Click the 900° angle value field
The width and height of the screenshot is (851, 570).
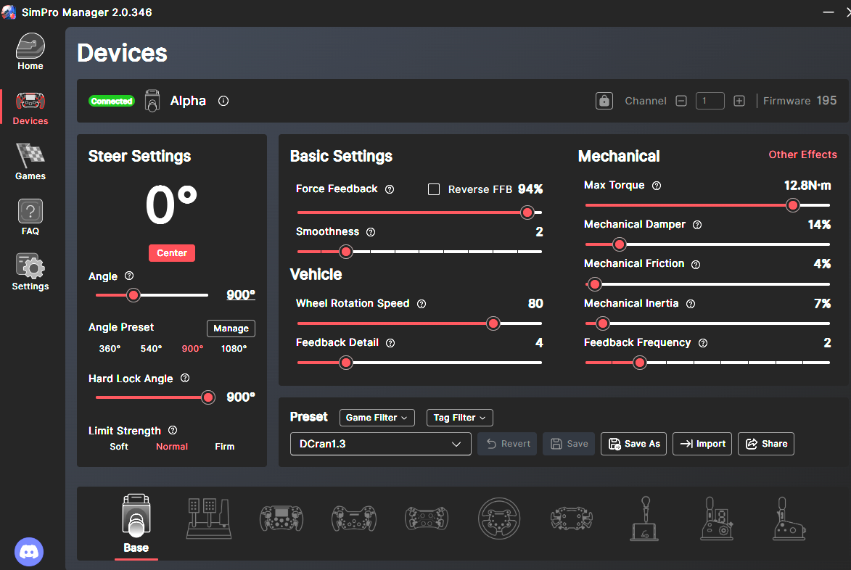pos(240,294)
